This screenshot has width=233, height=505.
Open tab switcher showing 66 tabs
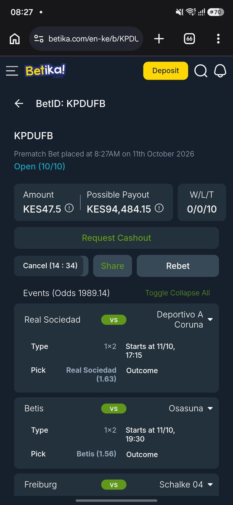point(190,39)
